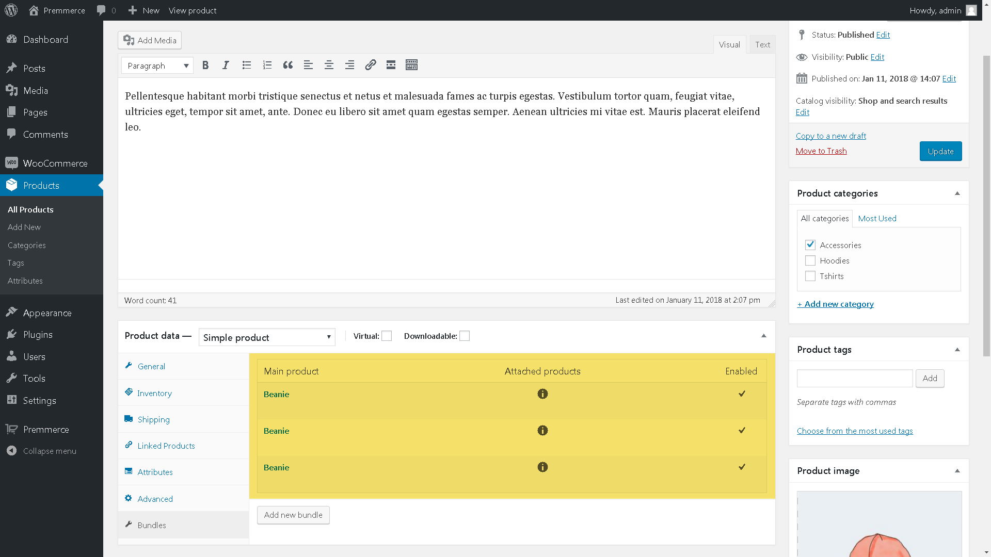Uncheck the Accessories category

[x=810, y=245]
